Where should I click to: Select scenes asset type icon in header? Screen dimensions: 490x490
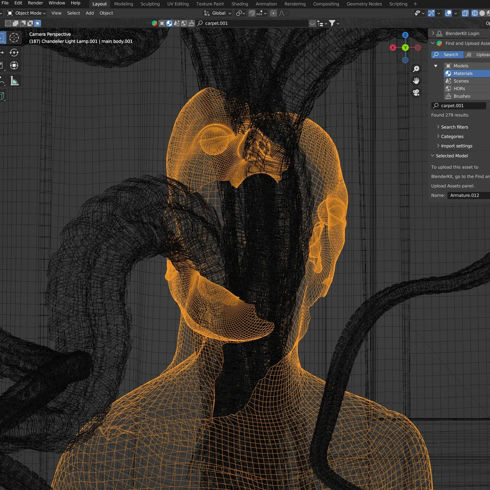click(177, 23)
